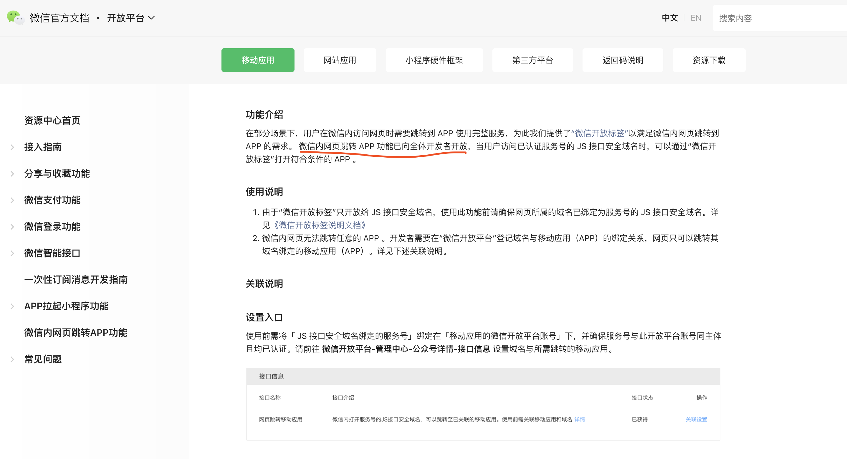This screenshot has height=459, width=847.
Task: Click the WeChat logo icon
Action: click(15, 17)
